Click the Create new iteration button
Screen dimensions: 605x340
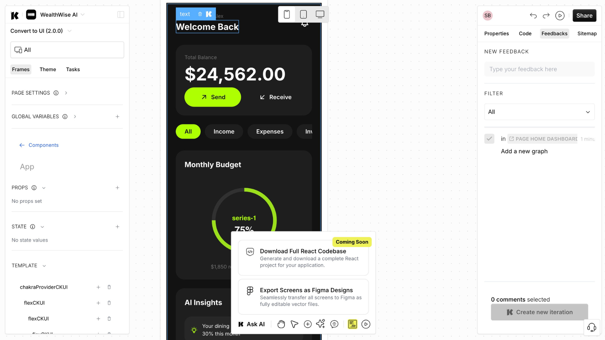pyautogui.click(x=539, y=312)
